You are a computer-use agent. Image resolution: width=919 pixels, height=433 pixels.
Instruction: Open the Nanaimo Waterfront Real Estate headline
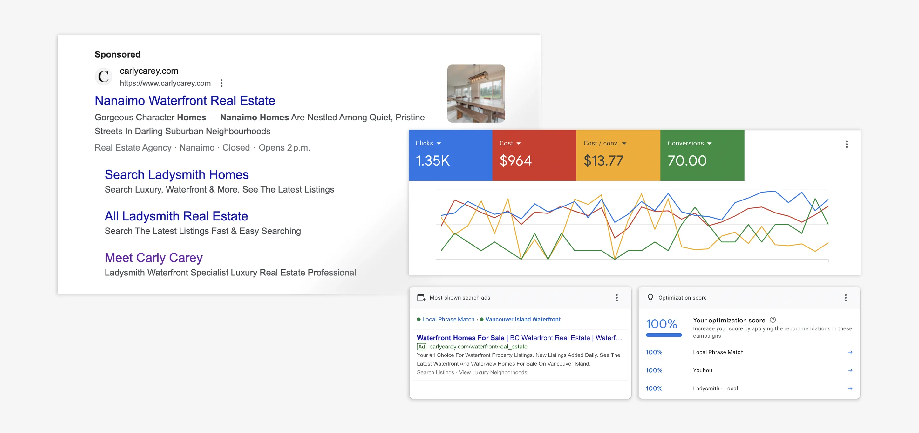(185, 101)
